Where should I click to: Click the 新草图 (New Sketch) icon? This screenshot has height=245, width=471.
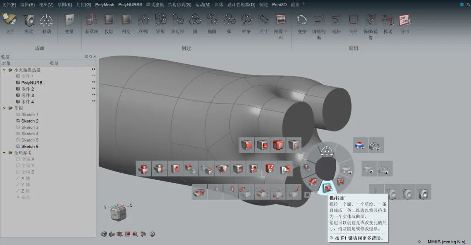point(92,20)
